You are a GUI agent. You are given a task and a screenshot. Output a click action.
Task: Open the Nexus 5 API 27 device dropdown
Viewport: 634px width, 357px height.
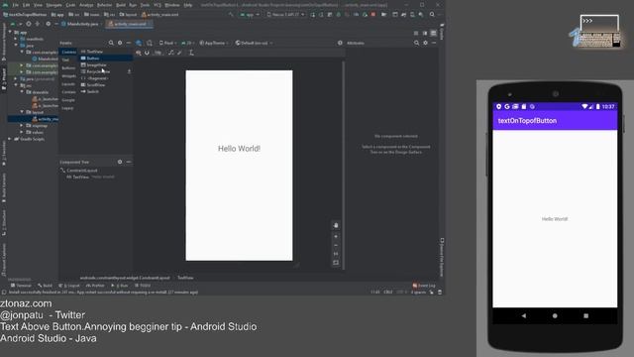click(x=285, y=15)
